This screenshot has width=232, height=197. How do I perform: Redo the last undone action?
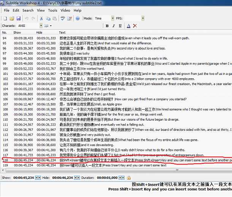tap(33, 19)
